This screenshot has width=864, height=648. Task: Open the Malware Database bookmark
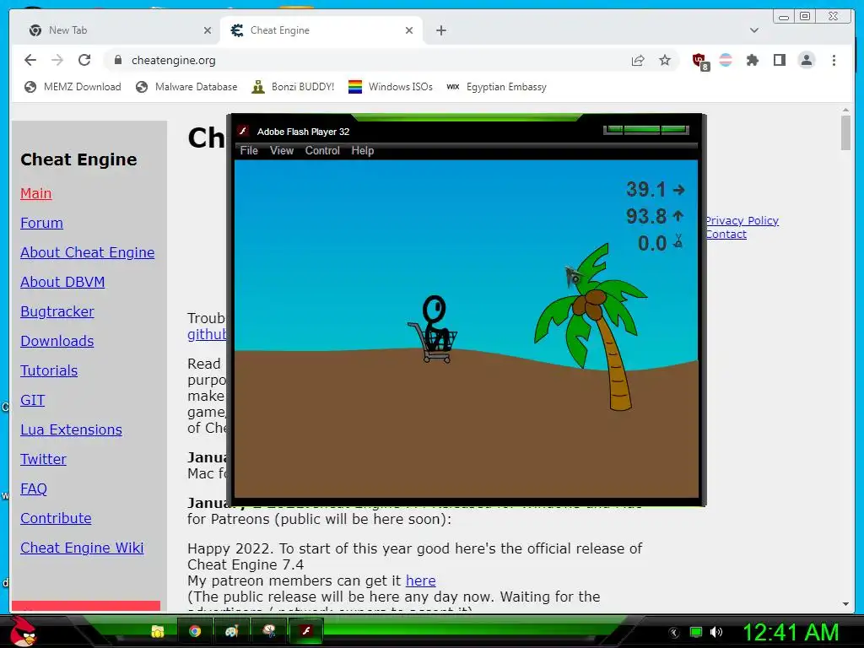(x=186, y=87)
